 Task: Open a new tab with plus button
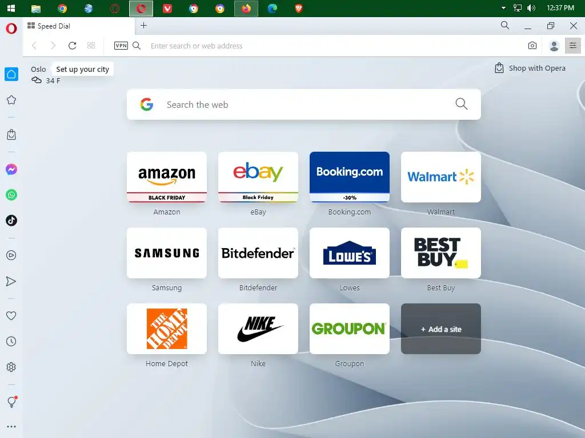click(143, 25)
